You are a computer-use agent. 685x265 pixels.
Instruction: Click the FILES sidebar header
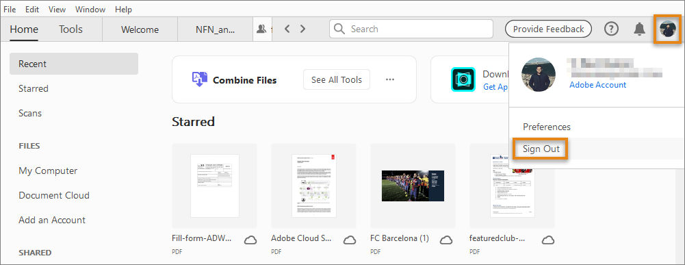[29, 146]
